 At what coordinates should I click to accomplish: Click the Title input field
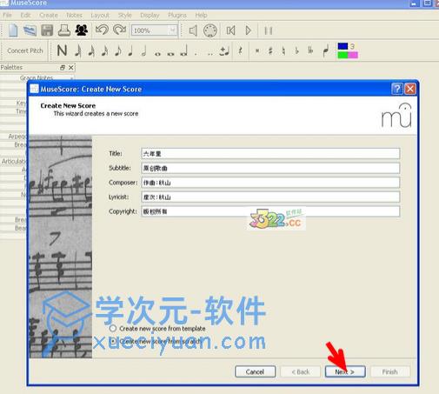click(270, 154)
